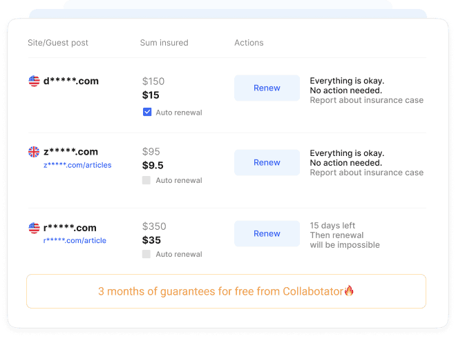Viewport: 456px width, 361px height.
Task: Uncheck Auto renewal for d*****.com
Action: click(x=146, y=112)
